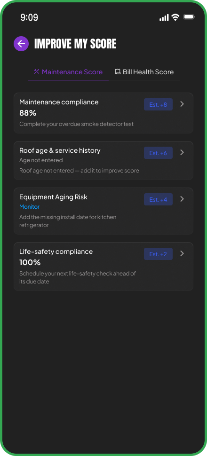Click the Est. +6 badge
Screen dimensions: 207x456
tap(158, 153)
